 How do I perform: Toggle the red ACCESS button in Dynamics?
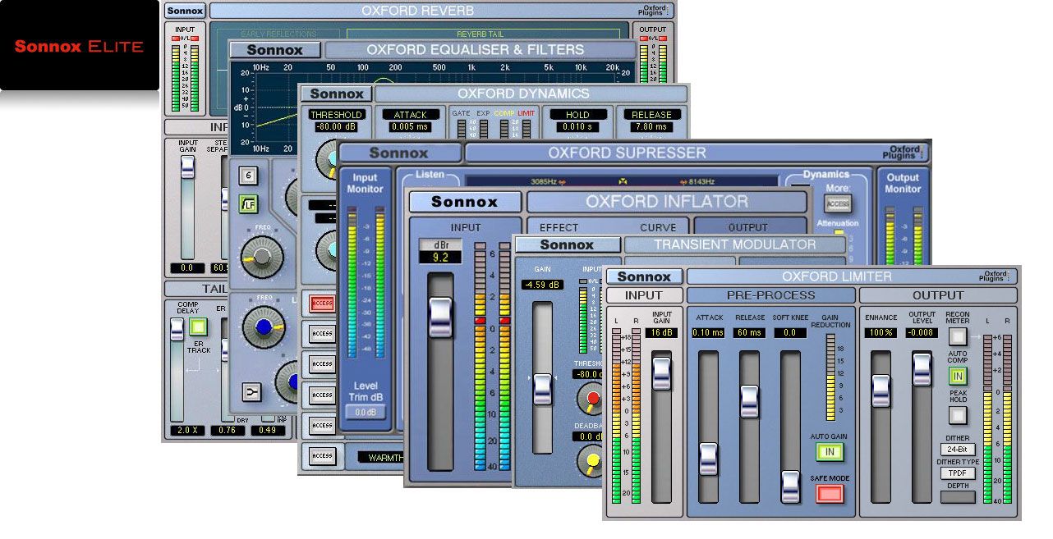pos(322,303)
